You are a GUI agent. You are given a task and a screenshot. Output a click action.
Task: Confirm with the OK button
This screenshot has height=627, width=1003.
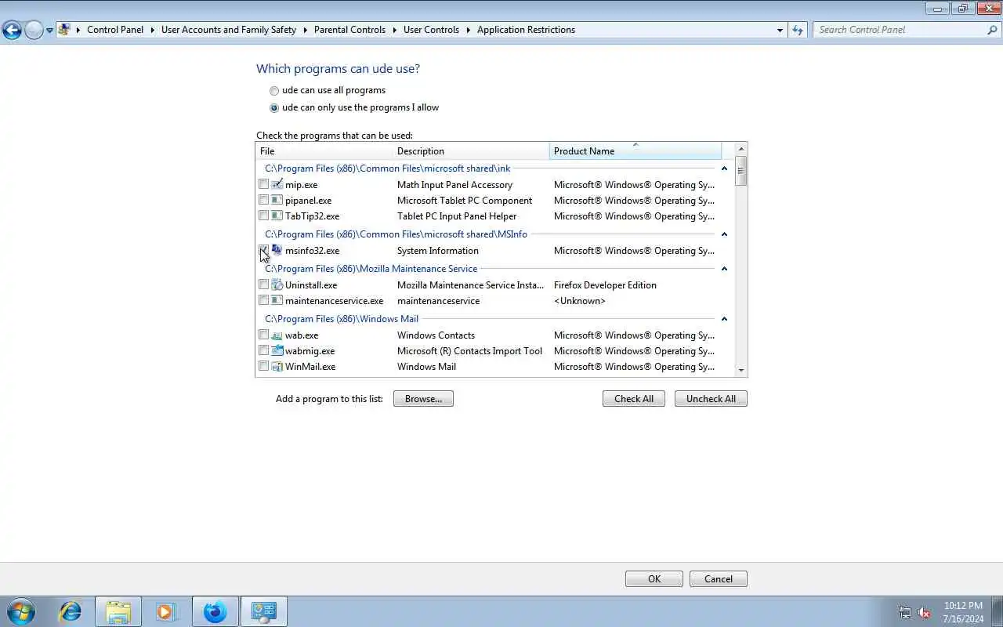coord(654,579)
